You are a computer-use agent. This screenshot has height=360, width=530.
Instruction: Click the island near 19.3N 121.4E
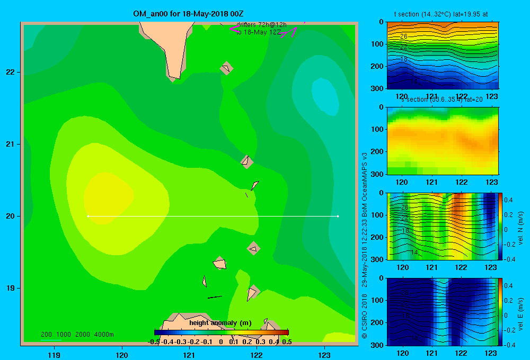tap(220, 263)
